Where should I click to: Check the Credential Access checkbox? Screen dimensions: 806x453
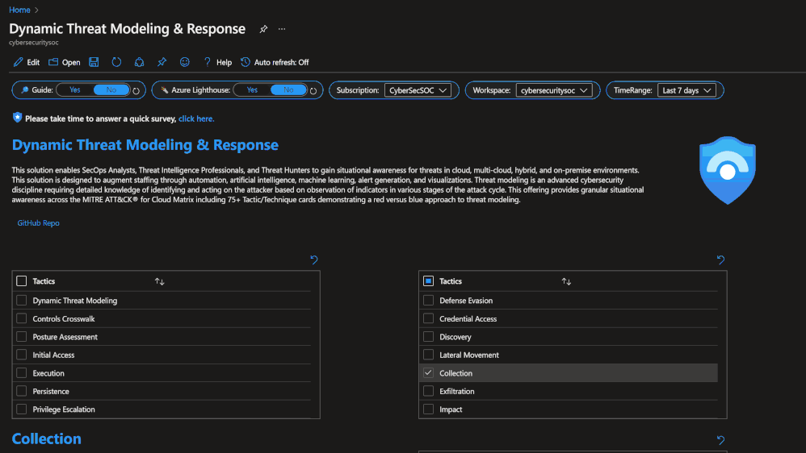(x=428, y=318)
